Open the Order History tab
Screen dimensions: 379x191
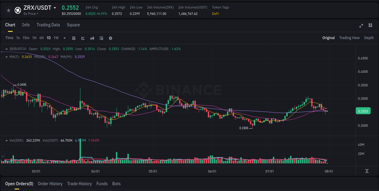(x=50, y=184)
